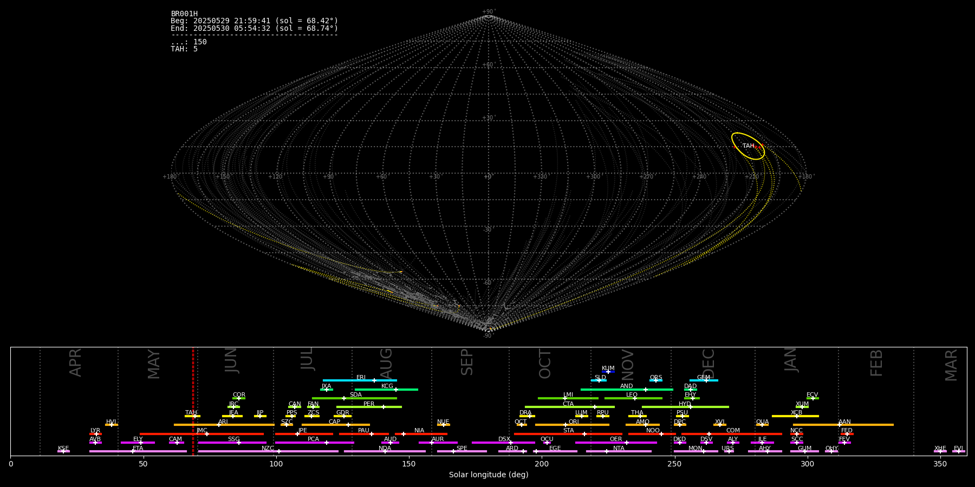
Task: Click the JXA shower label
Action: (326, 386)
